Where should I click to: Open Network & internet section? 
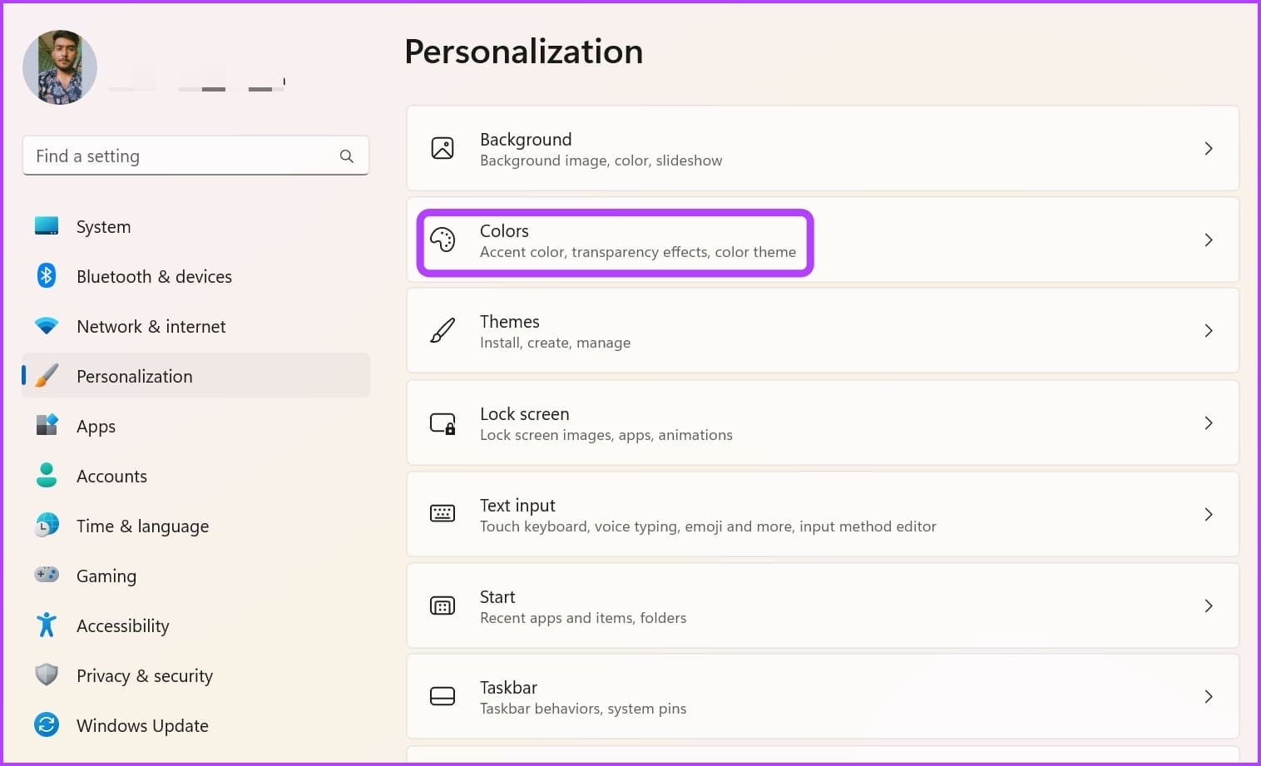(195, 326)
